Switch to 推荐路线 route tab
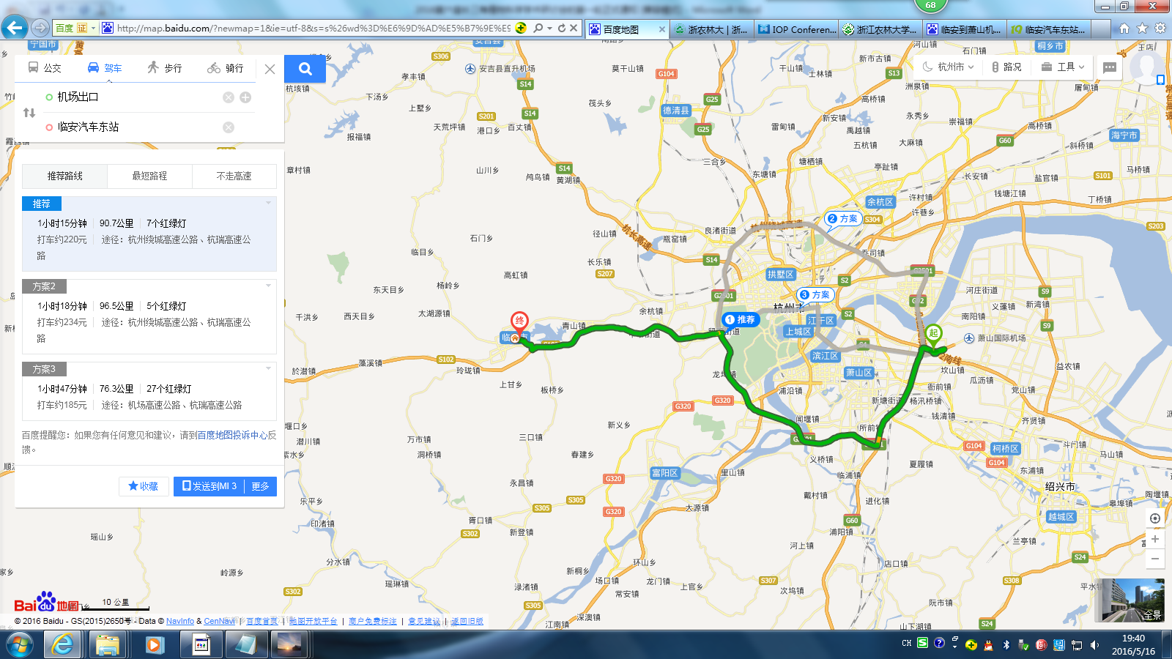Screen dimensions: 1172x659 point(65,176)
